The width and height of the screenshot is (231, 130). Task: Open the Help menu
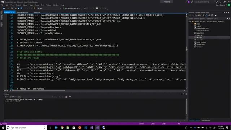pos(62,5)
